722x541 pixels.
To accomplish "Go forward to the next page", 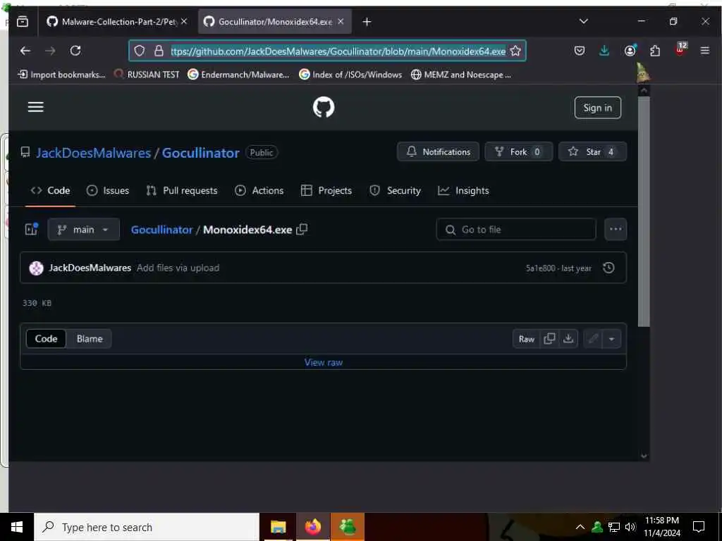I will (x=50, y=51).
